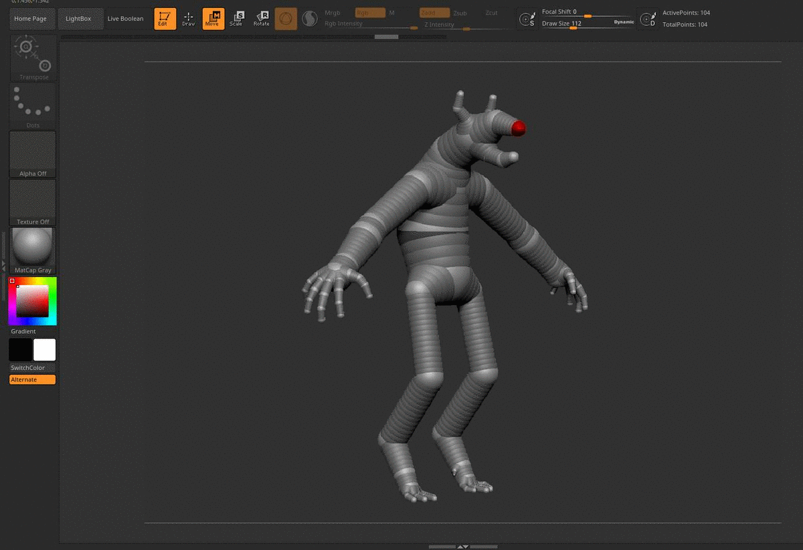Screen dimensions: 803x550
Task: Toggle Zadd sculpting mode
Action: pos(434,12)
